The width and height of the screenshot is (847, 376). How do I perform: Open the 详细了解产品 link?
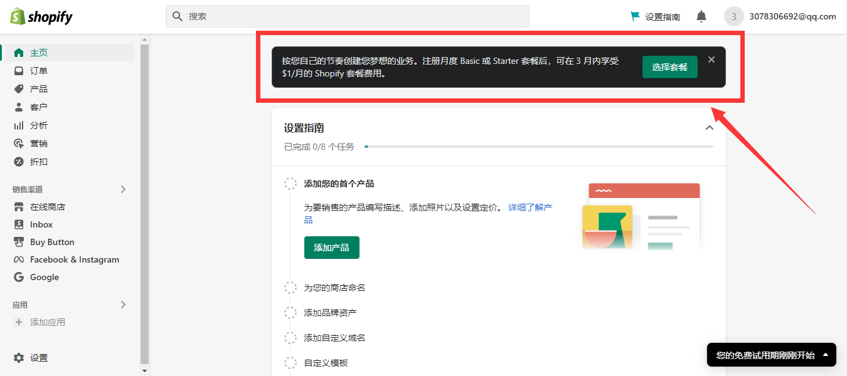(529, 207)
